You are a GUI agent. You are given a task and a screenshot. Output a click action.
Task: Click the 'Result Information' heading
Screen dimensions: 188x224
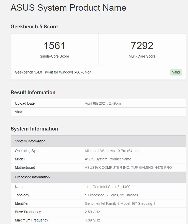coord(33,92)
